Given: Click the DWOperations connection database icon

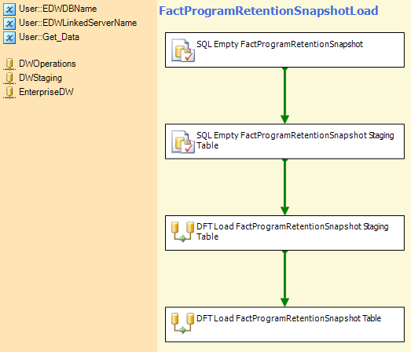Looking at the screenshot, I should tap(9, 64).
